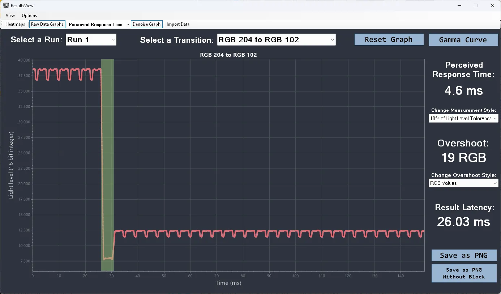Expand the Perceived Response Time dropdown arrow
The height and width of the screenshot is (294, 501).
click(x=128, y=25)
